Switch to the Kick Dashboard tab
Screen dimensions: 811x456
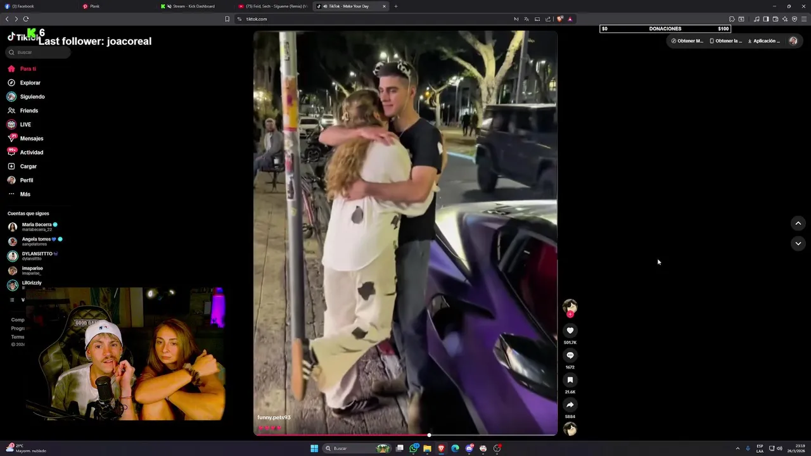(195, 6)
